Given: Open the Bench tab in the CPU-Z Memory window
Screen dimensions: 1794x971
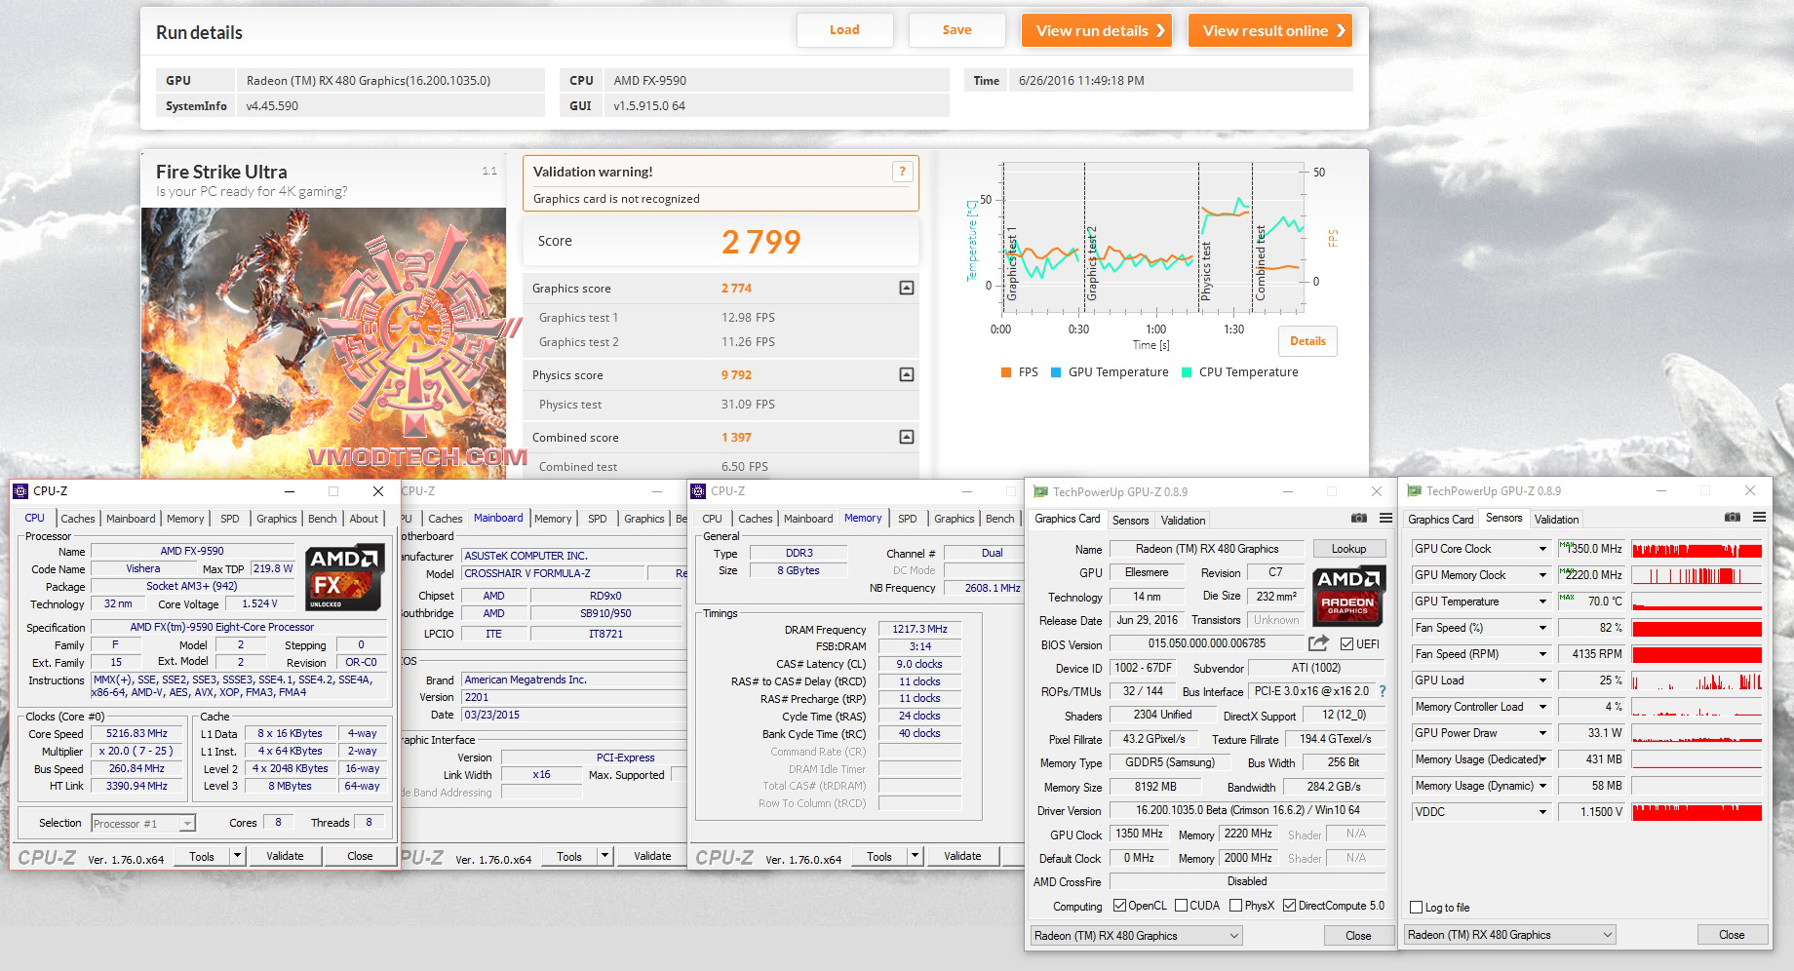Looking at the screenshot, I should 999,519.
